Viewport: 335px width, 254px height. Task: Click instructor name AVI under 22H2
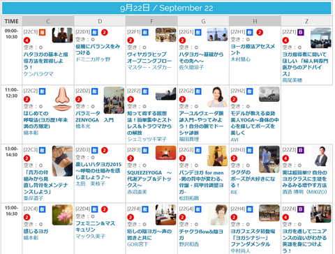pyautogui.click(x=234, y=140)
